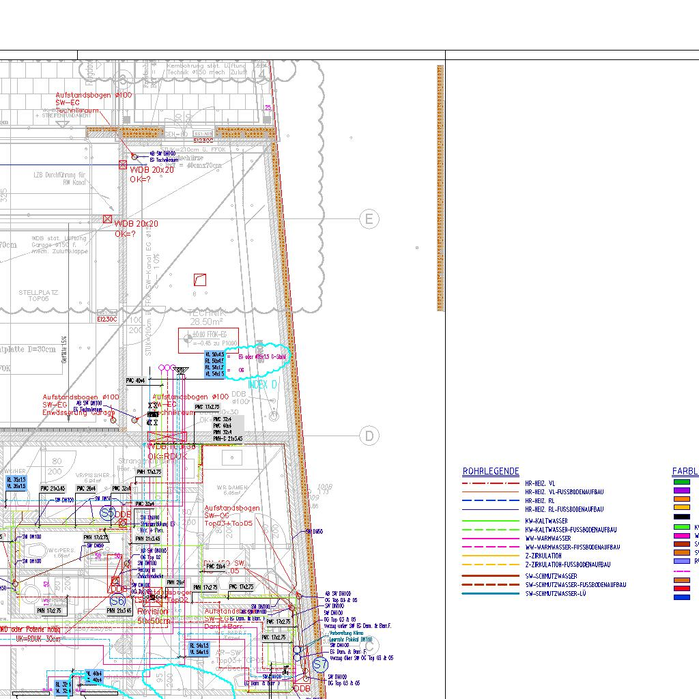This screenshot has width=699, height=699.
Task: Click the ROHRLEGENDE legend heading
Action: pyautogui.click(x=490, y=472)
